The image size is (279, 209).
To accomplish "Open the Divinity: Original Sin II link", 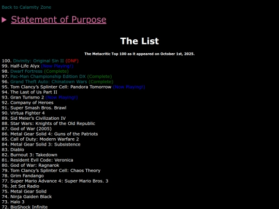I will click(38, 61).
